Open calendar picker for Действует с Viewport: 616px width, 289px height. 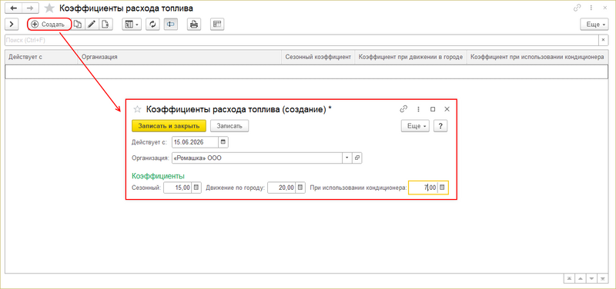223,142
